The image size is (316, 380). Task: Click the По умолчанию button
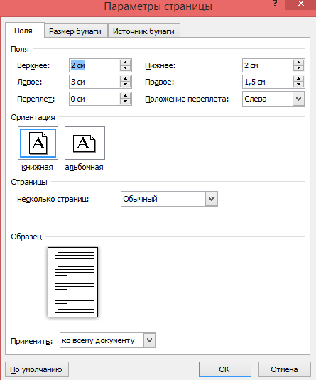click(x=36, y=369)
